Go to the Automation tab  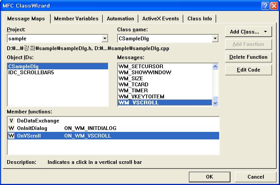(x=121, y=19)
